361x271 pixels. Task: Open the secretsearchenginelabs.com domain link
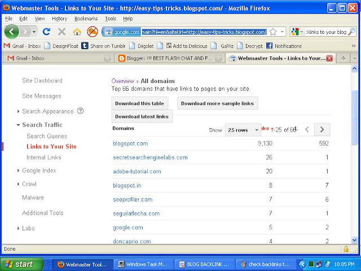[150, 158]
